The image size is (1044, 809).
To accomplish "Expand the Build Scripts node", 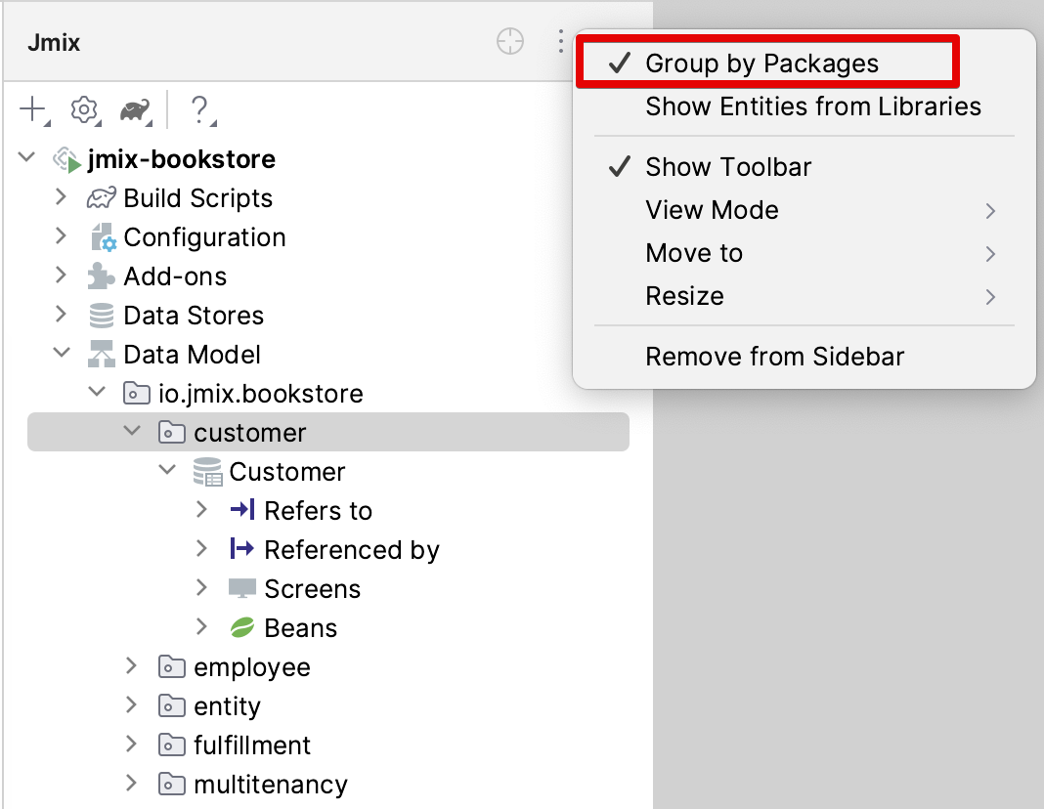I will tap(61, 197).
